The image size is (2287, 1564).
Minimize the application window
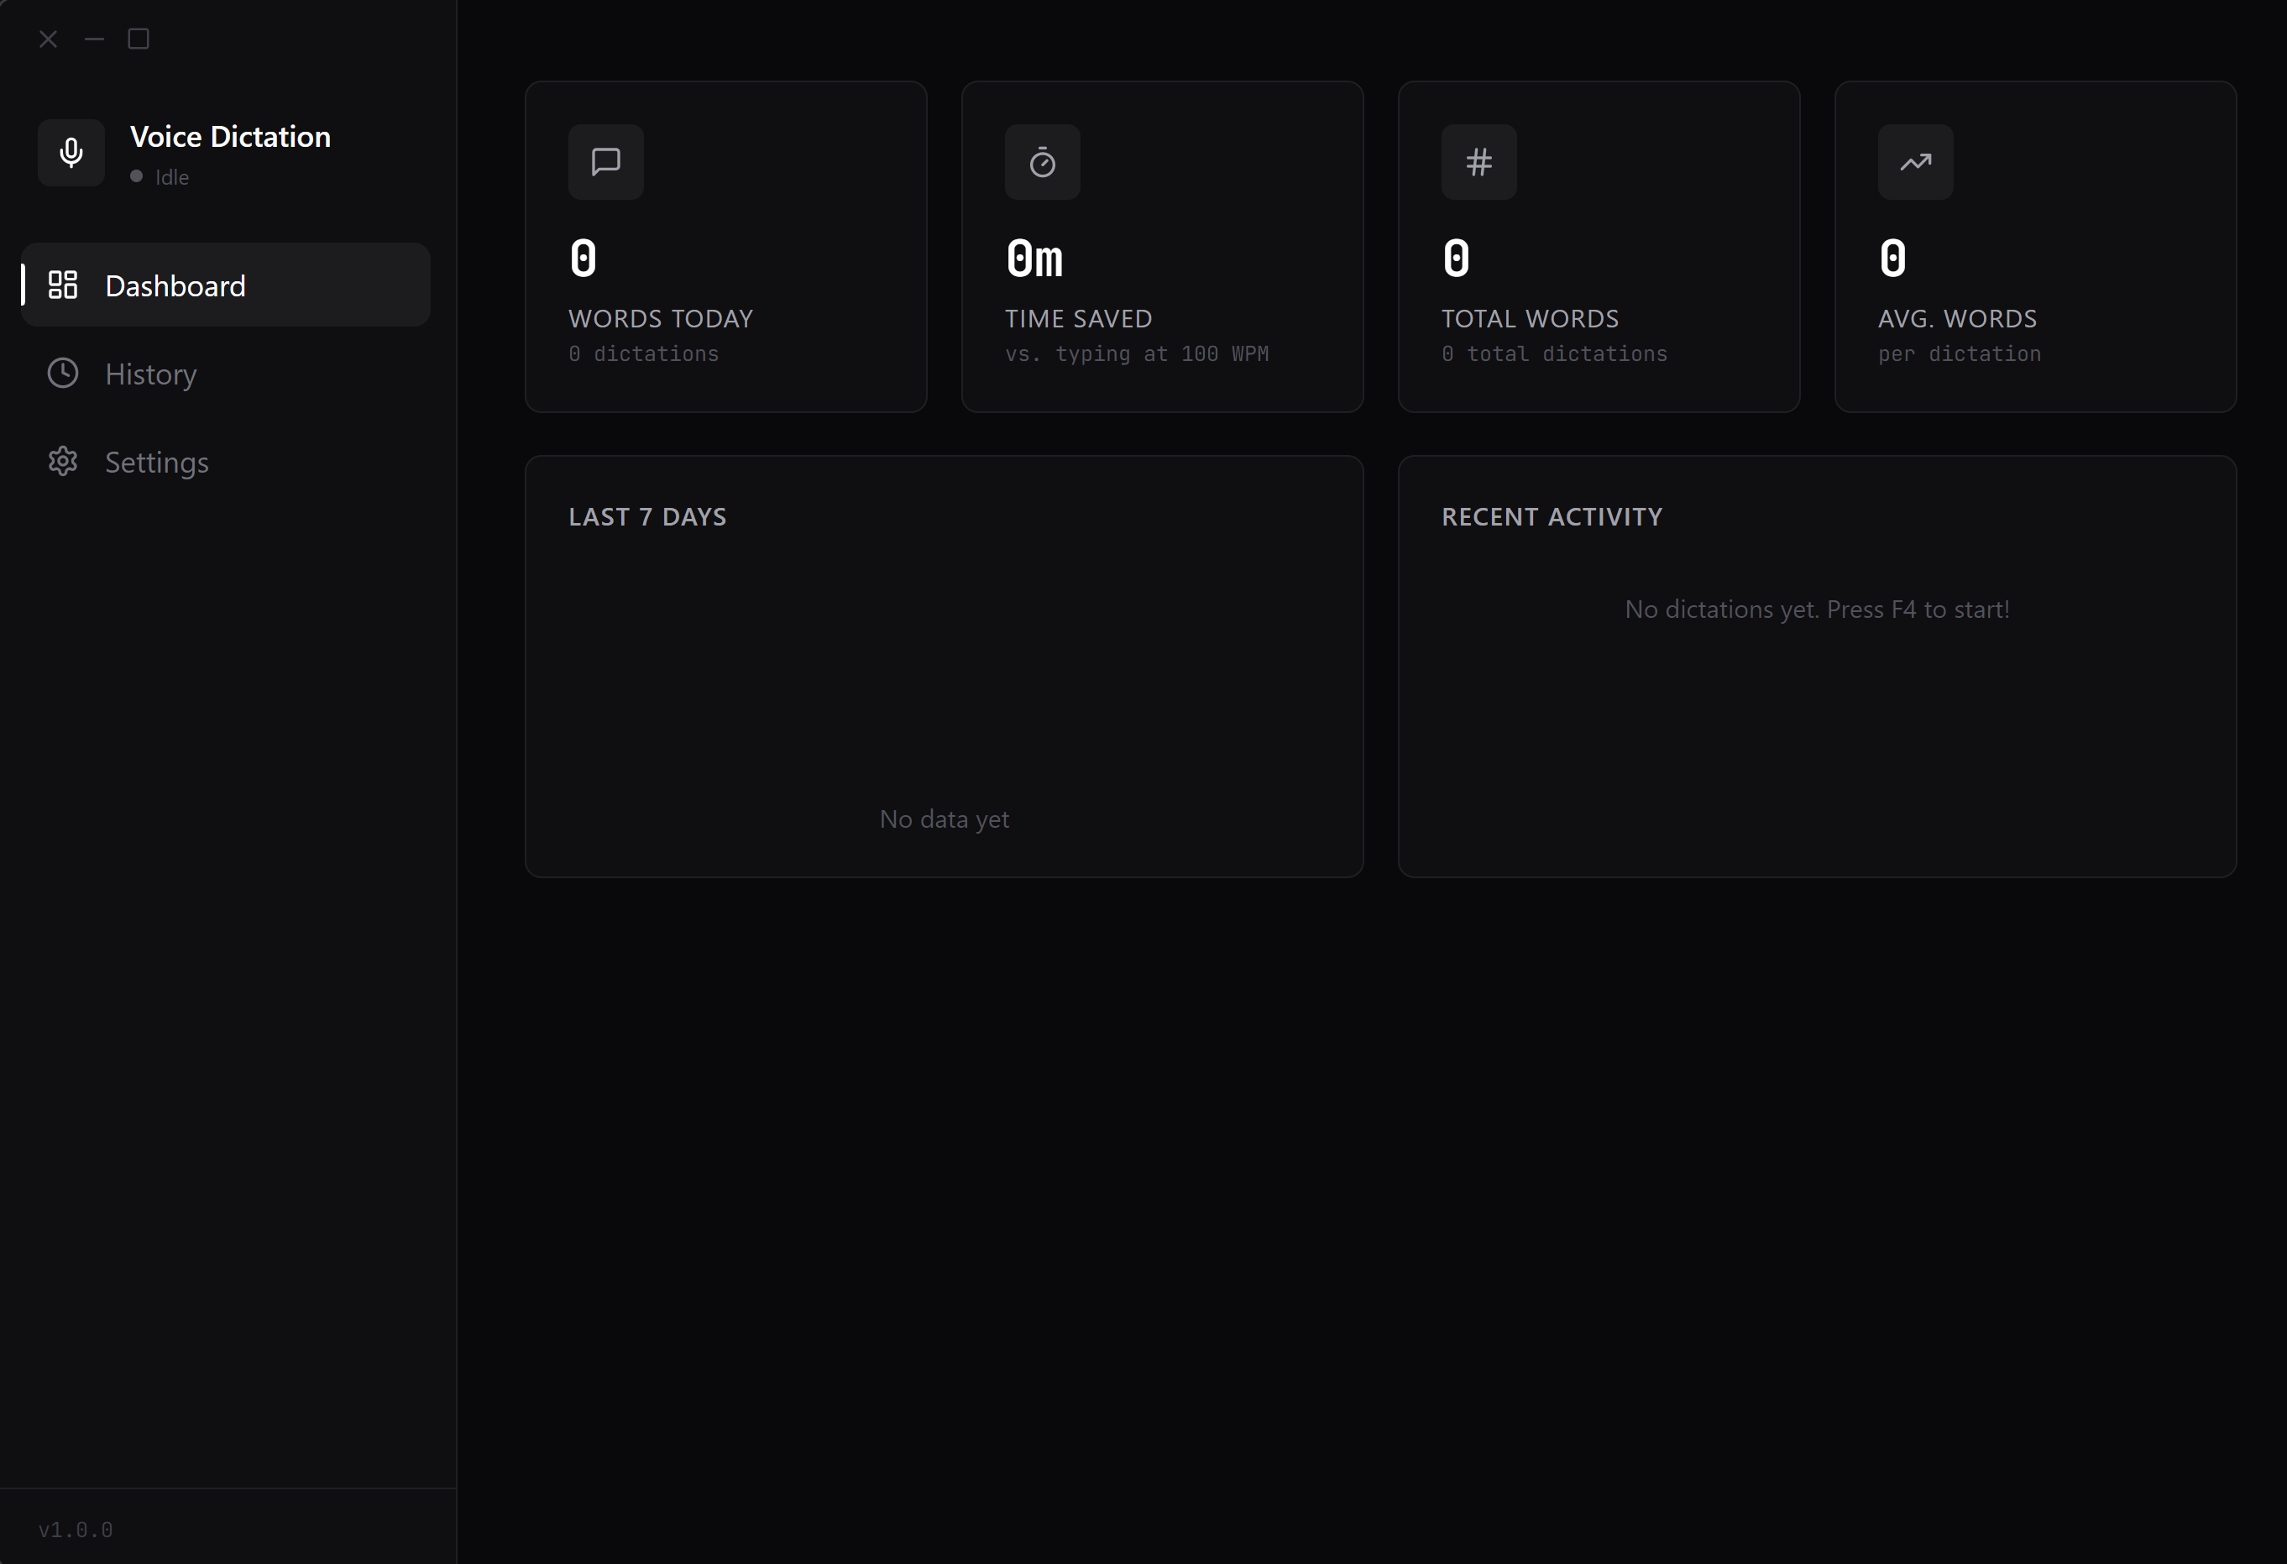pyautogui.click(x=95, y=39)
